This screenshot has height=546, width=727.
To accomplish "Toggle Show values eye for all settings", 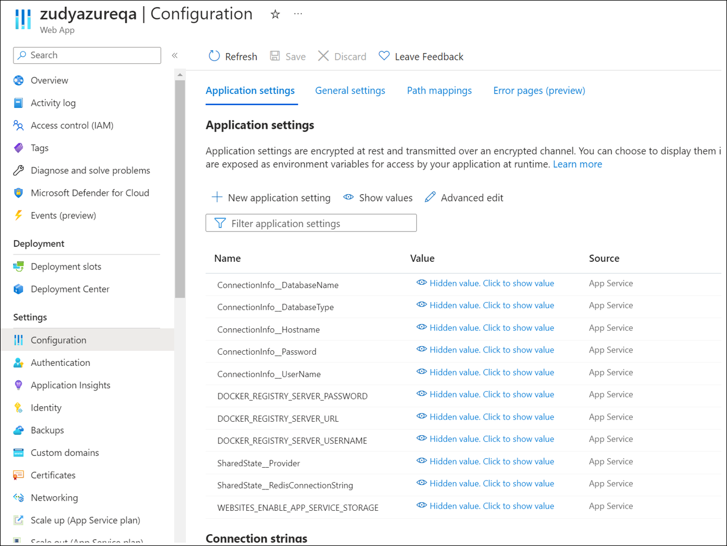I will point(348,197).
